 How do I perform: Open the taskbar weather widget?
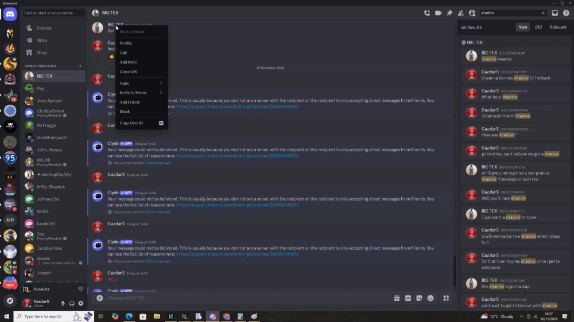tap(497, 316)
